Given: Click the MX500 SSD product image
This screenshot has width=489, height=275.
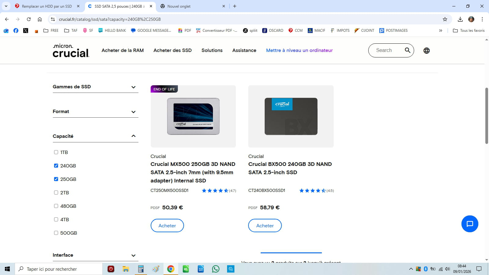Looking at the screenshot, I should pyautogui.click(x=193, y=116).
